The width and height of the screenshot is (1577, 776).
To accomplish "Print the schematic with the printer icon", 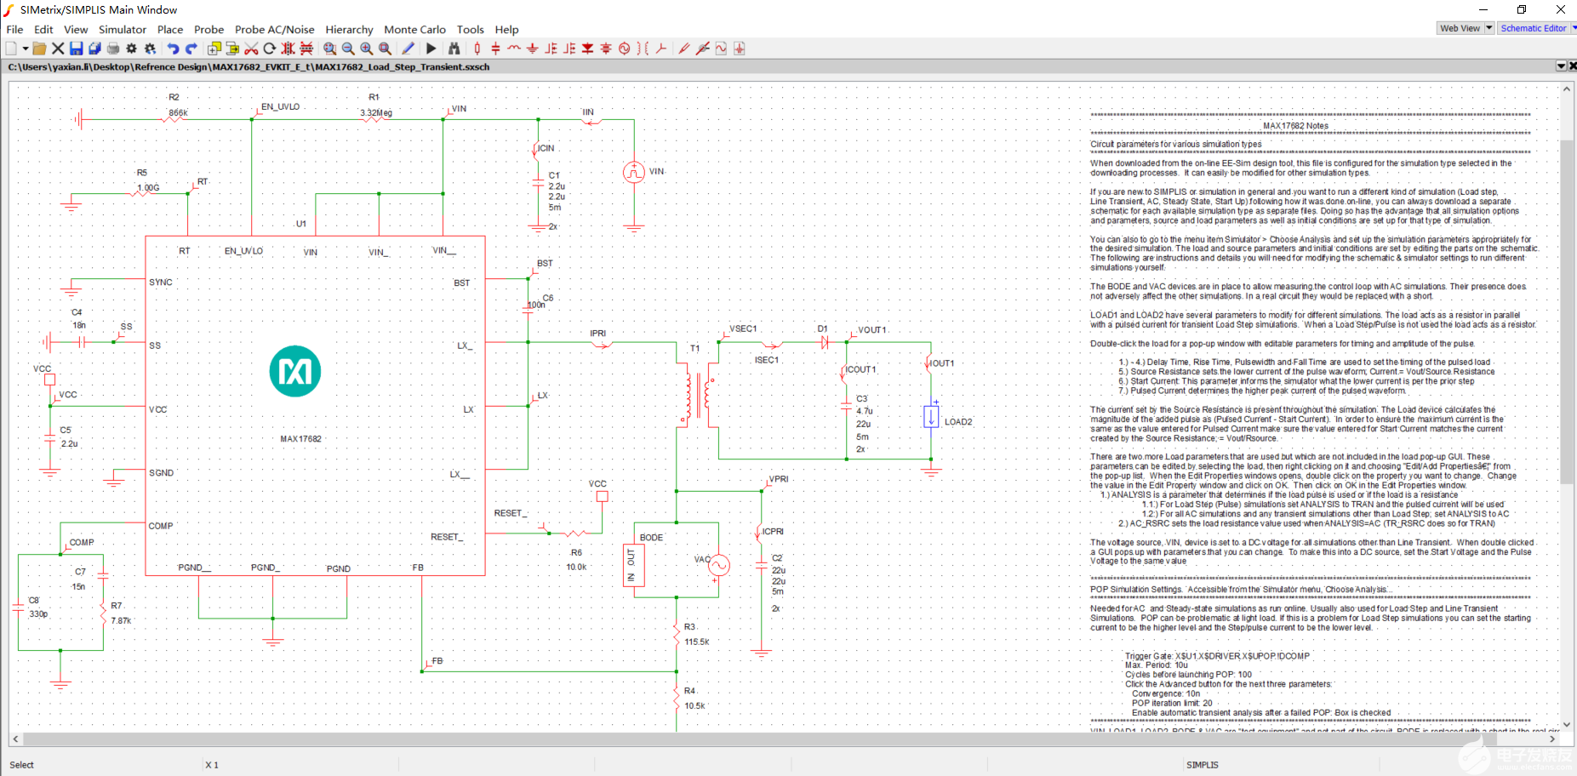I will [x=113, y=48].
